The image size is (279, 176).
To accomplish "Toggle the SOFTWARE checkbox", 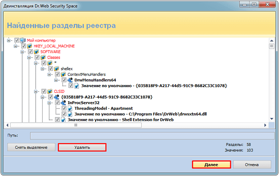I will [30, 52].
